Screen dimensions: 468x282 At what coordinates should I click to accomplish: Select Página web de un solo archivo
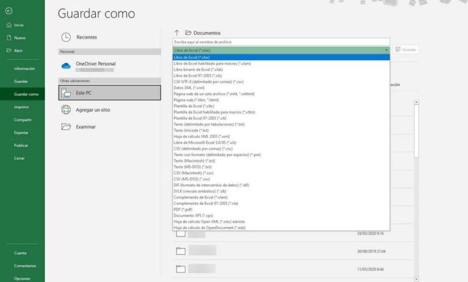point(281,94)
